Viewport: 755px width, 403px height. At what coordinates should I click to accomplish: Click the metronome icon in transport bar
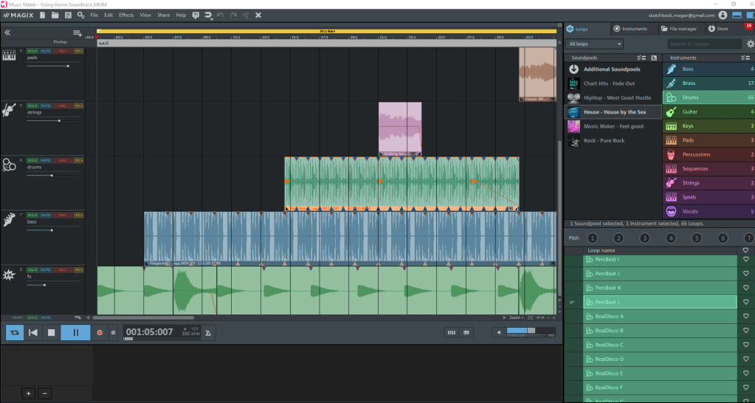click(x=209, y=333)
